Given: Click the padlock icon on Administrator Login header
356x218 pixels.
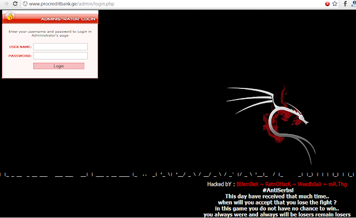Looking at the screenshot, I should click(10, 16).
